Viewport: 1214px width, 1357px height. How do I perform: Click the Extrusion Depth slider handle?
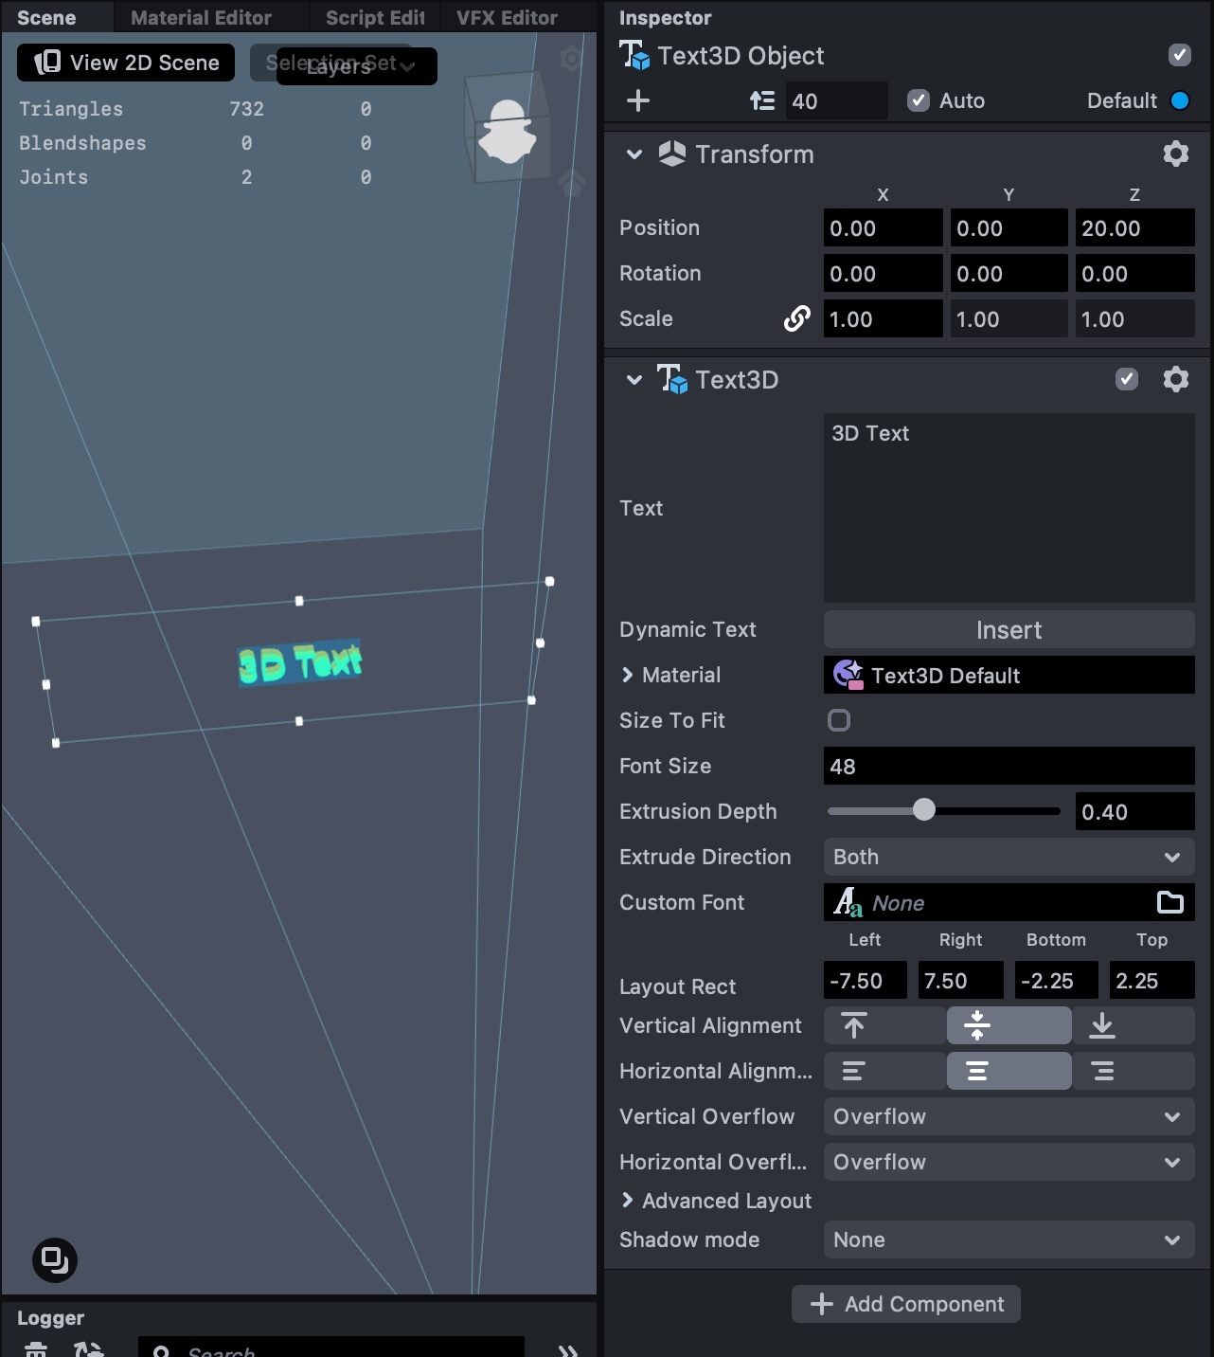923,810
